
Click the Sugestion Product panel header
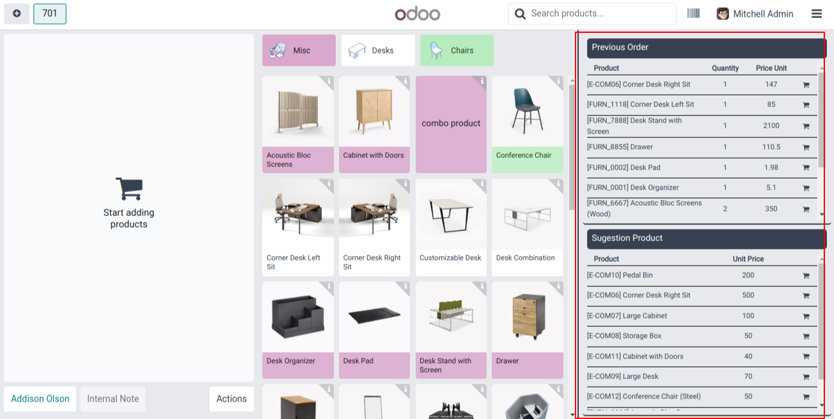click(x=706, y=239)
